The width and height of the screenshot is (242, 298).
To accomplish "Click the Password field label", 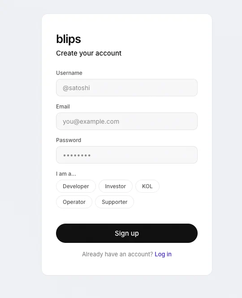I will click(x=69, y=140).
